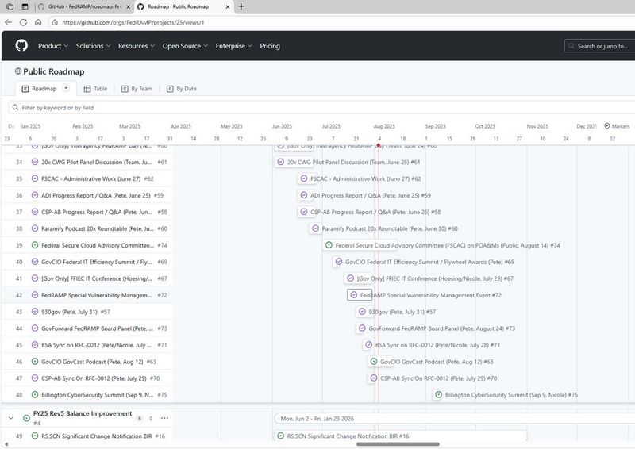635x449 pixels.
Task: Collapse the FY25 Rev5 Balance Improvement group
Action: point(11,418)
